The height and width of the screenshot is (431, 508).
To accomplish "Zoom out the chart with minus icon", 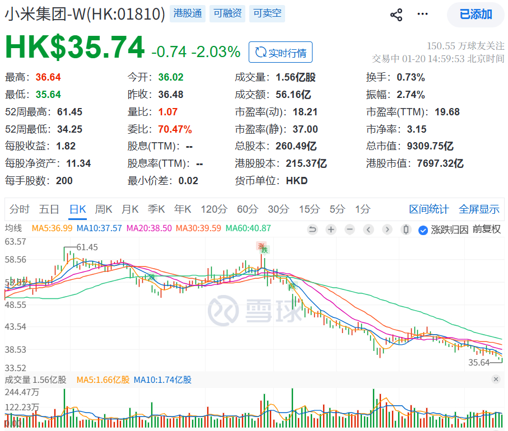I will click(x=349, y=229).
